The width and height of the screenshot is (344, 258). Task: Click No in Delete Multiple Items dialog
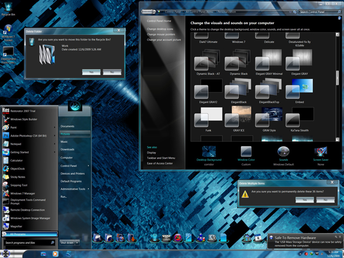click(x=325, y=200)
